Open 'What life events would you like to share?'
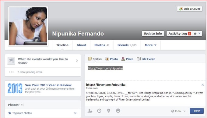This screenshot has height=118, width=207. pos(43,61)
